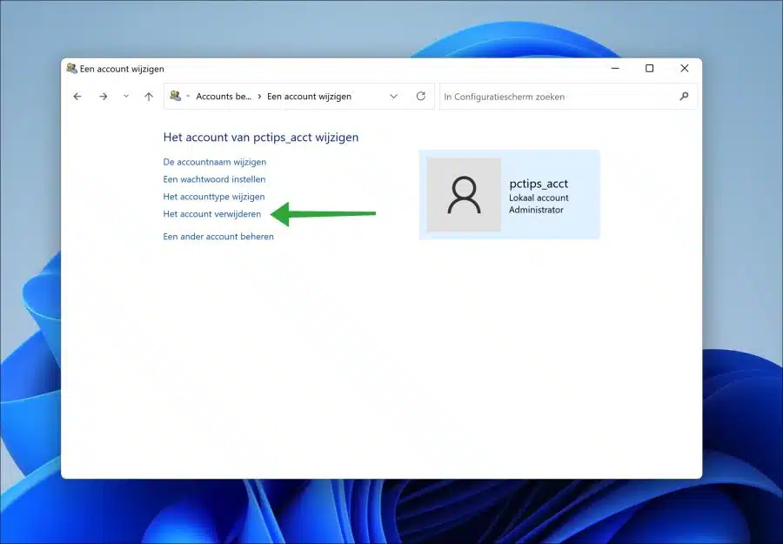Expand the chevron between breadcrumb items
Image resolution: width=783 pixels, height=544 pixels.
tap(259, 97)
